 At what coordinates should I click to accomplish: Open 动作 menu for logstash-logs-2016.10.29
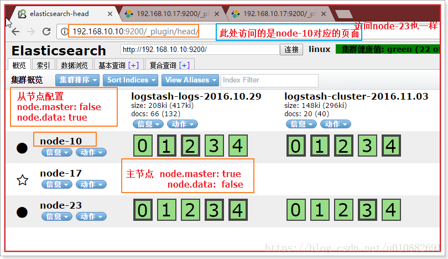(183, 124)
